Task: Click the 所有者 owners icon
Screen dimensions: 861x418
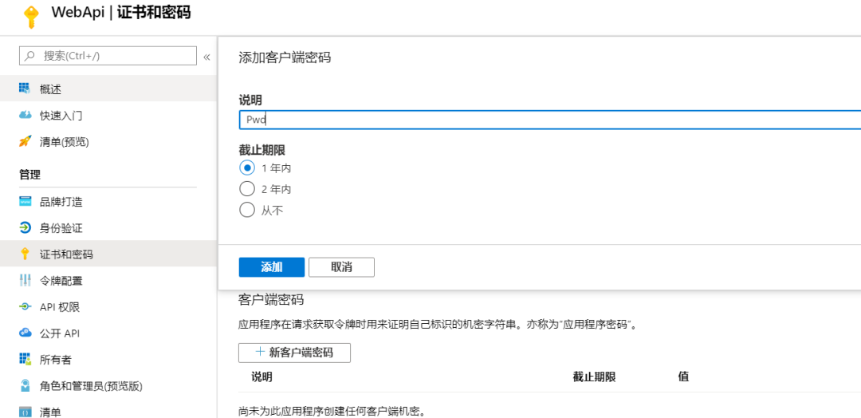Action: 25,359
